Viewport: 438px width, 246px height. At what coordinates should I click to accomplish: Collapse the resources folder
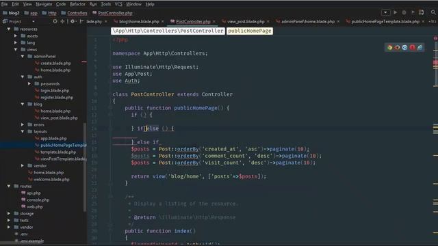9,29
